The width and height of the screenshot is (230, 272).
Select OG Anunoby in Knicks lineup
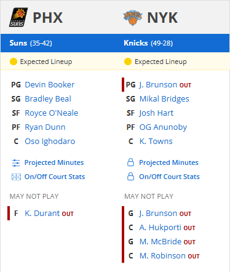[x=163, y=127]
